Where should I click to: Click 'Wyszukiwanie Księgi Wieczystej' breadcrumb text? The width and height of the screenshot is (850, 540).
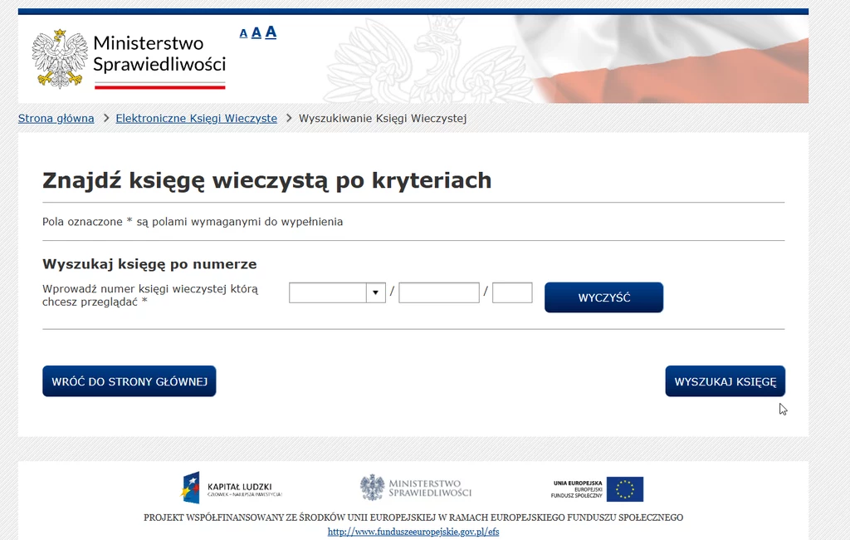(x=383, y=118)
